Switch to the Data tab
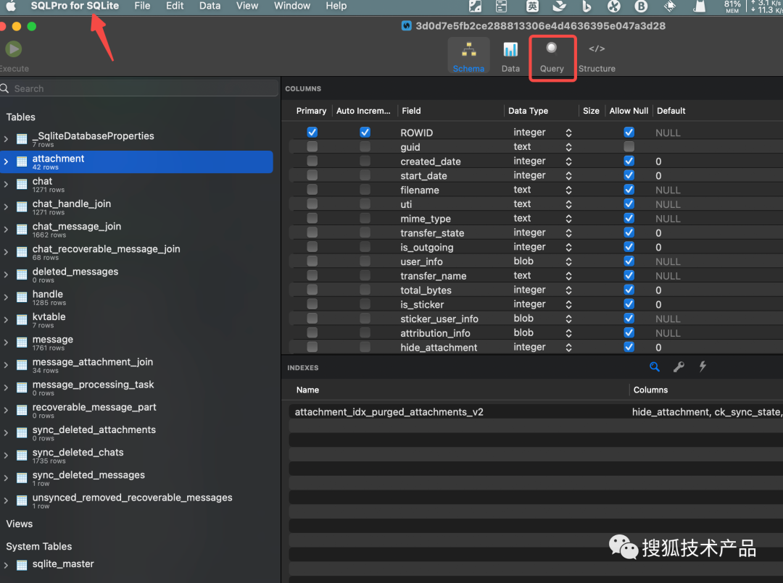 (510, 55)
